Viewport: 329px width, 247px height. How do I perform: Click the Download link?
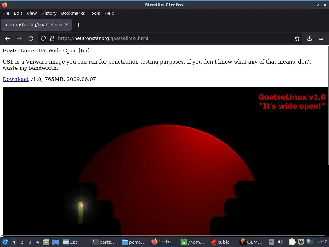click(15, 79)
